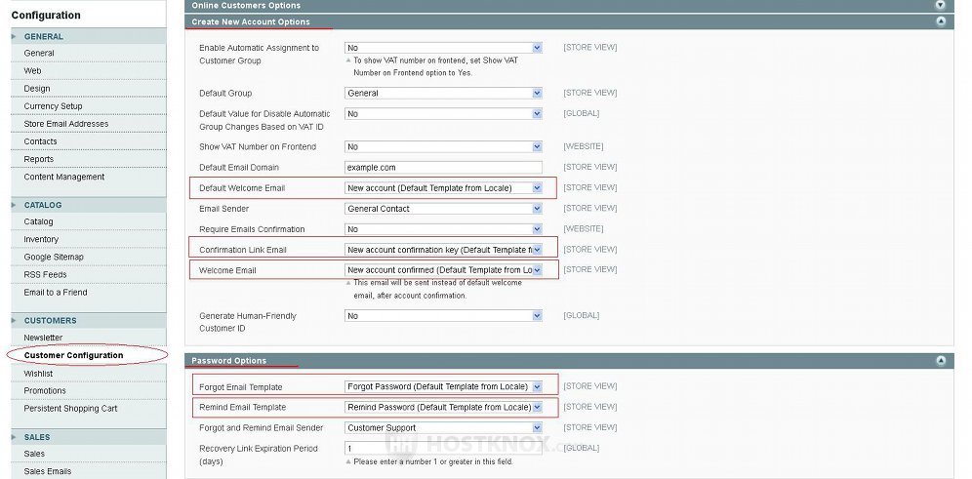972x479 pixels.
Task: Open the Generate Human-Friendly Customer ID dropdown
Action: tap(443, 316)
